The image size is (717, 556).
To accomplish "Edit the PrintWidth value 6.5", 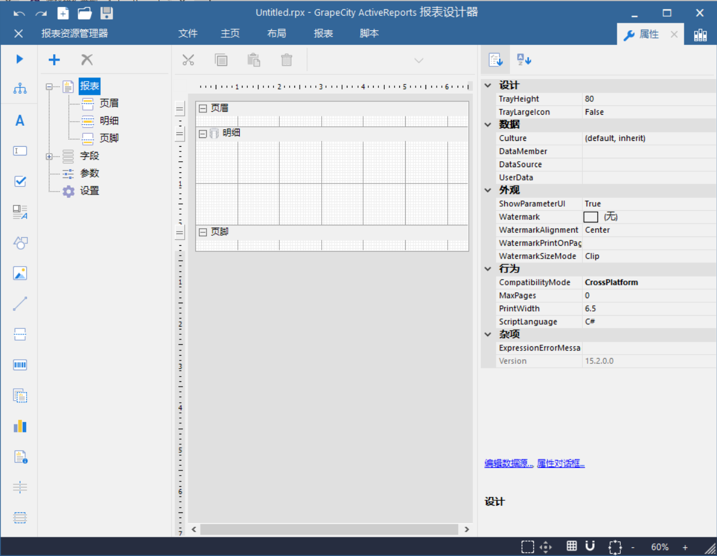I will coord(649,309).
